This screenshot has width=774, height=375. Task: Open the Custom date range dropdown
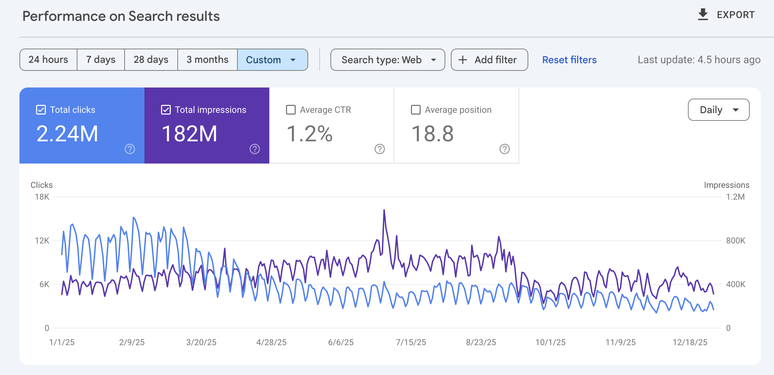[x=272, y=60]
